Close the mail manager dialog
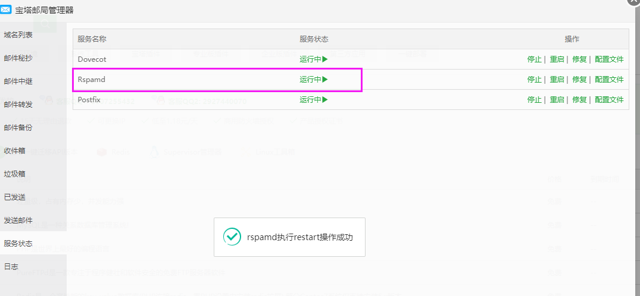 pyautogui.click(x=635, y=2)
